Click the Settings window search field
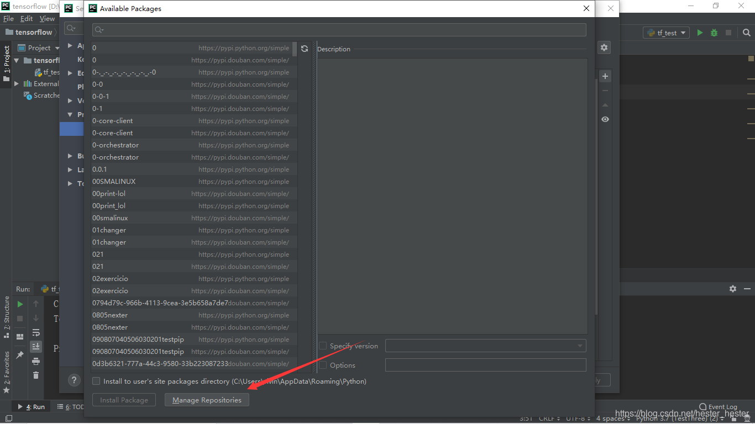The width and height of the screenshot is (755, 424). pyautogui.click(x=74, y=28)
